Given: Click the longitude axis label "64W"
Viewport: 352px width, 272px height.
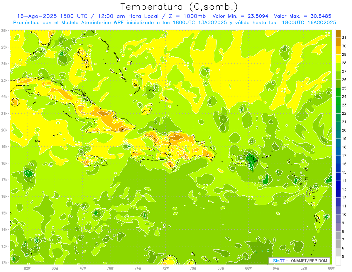Looking at the screenshot, I should click(276, 268).
